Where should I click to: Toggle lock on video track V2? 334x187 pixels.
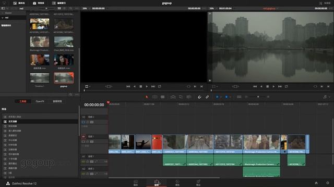tap(88, 123)
